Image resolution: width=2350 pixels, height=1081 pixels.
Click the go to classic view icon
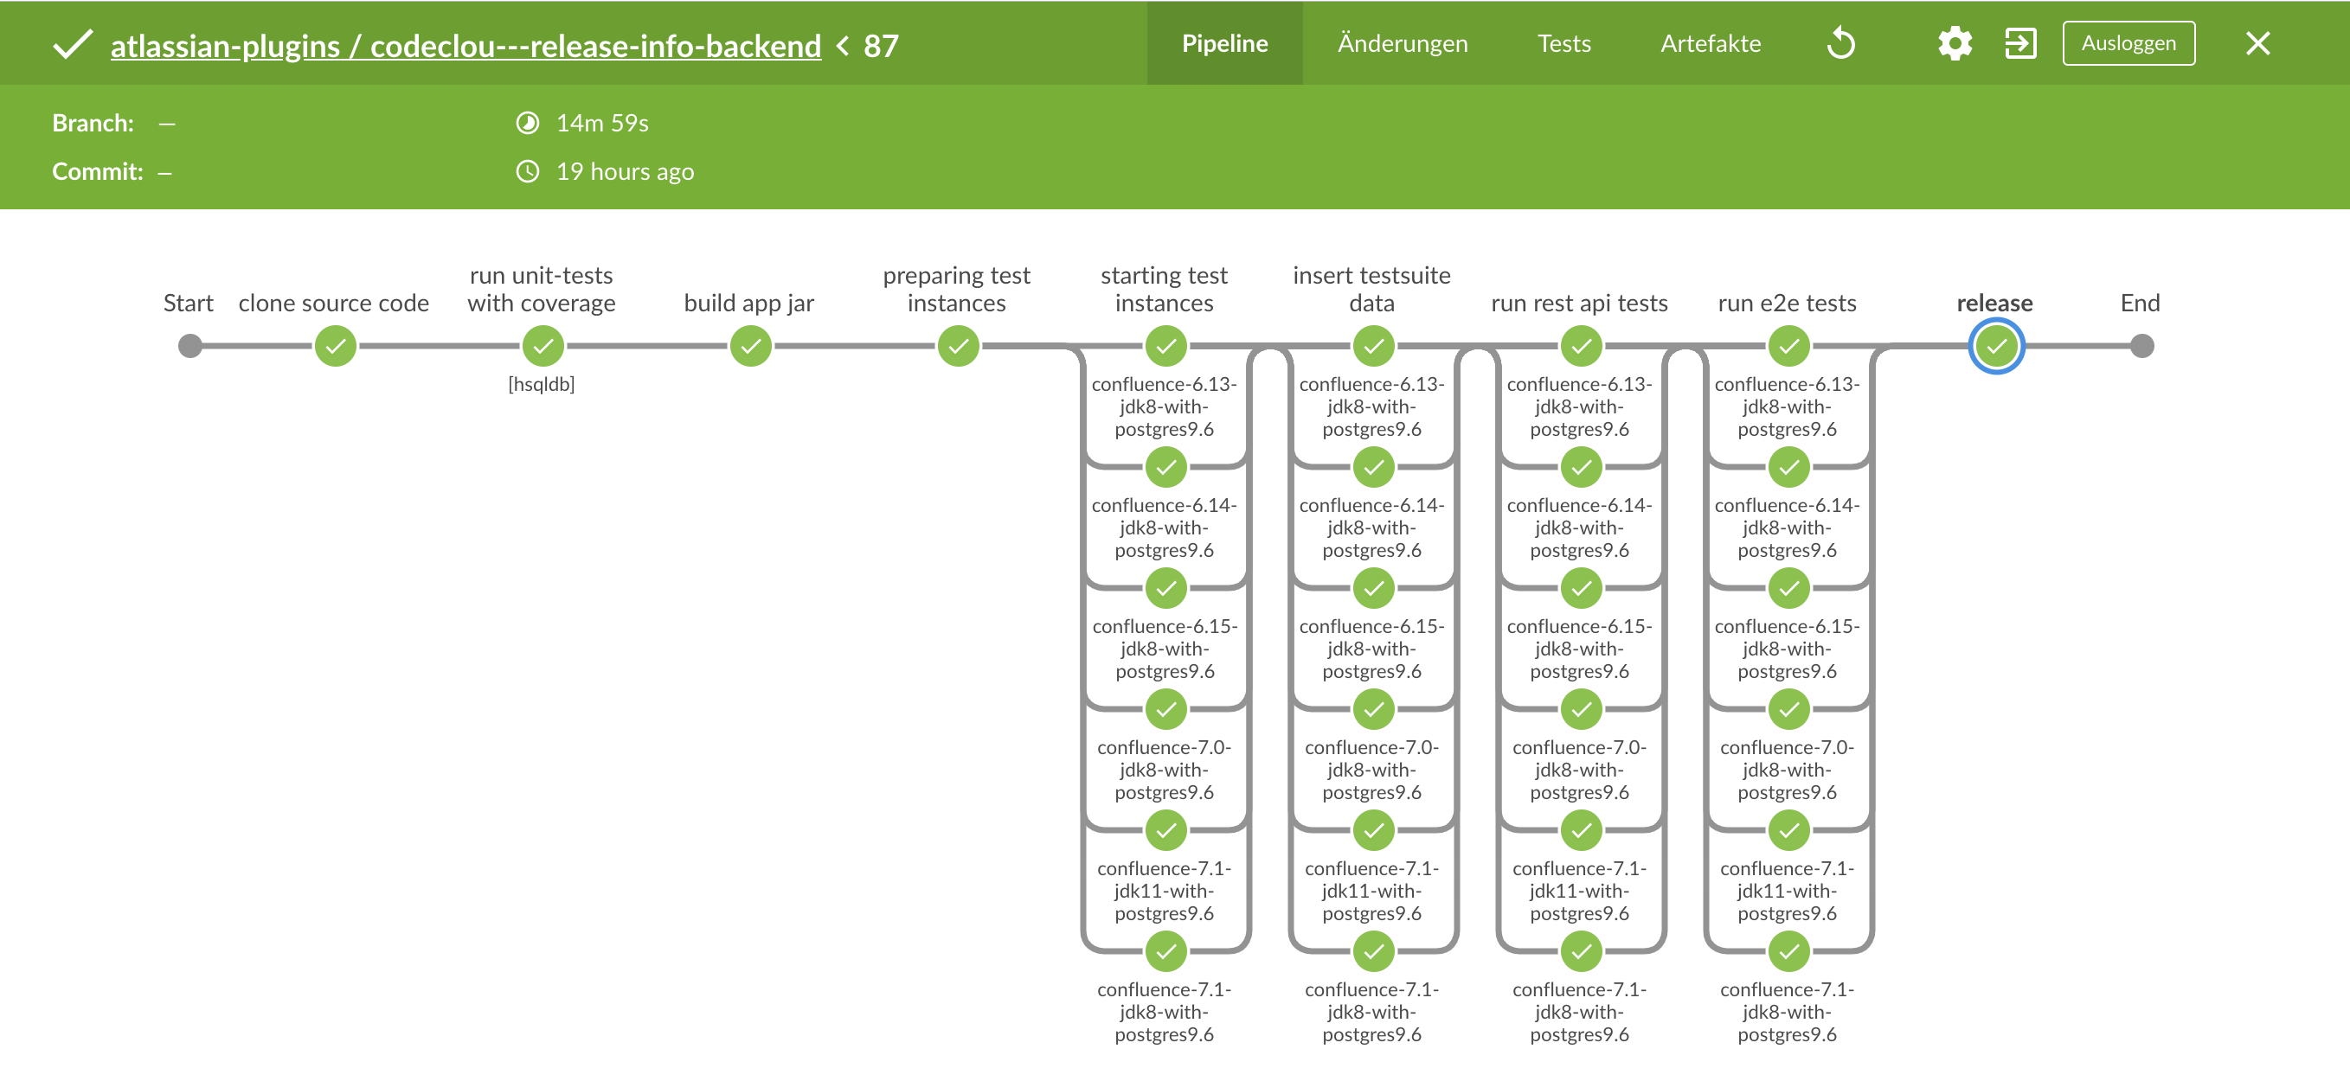2019,43
